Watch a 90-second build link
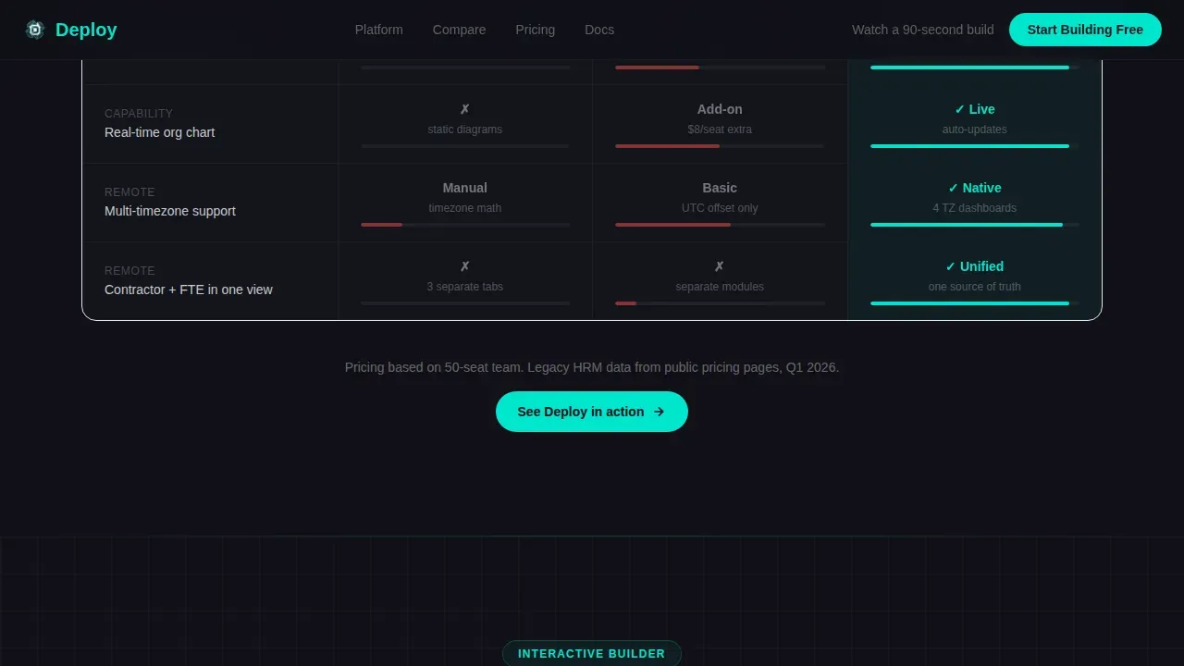This screenshot has width=1184, height=666. 923,30
